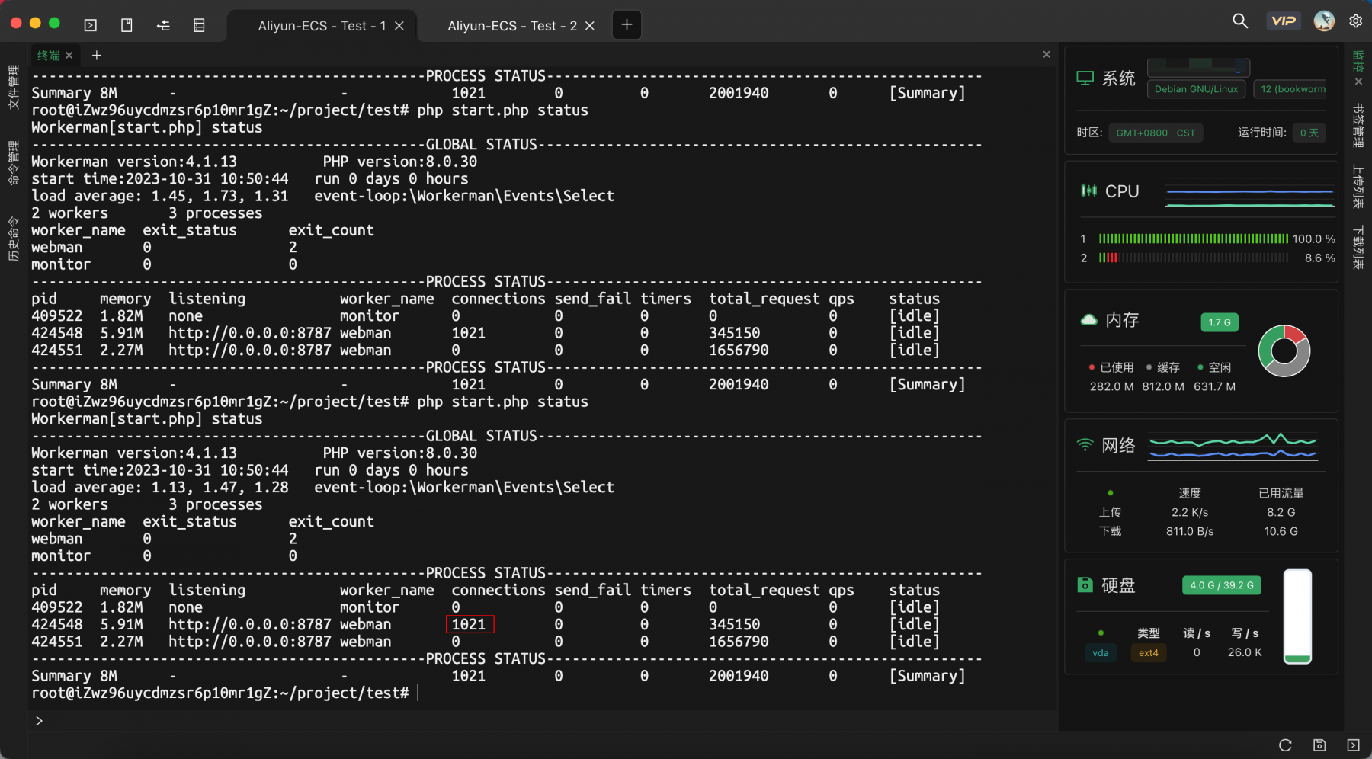Image resolution: width=1372 pixels, height=759 pixels.
Task: Click the Debian GNU/Linux tag
Action: (x=1196, y=89)
